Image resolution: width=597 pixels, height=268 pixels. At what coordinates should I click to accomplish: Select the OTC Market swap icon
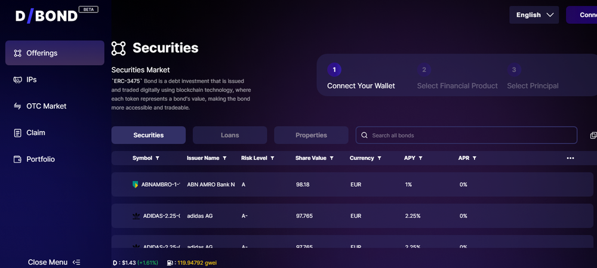click(17, 106)
